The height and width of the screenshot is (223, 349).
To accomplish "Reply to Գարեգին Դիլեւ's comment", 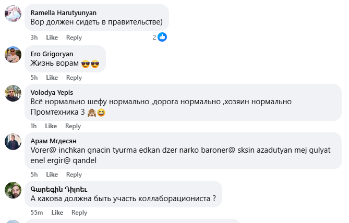I will click(79, 213).
